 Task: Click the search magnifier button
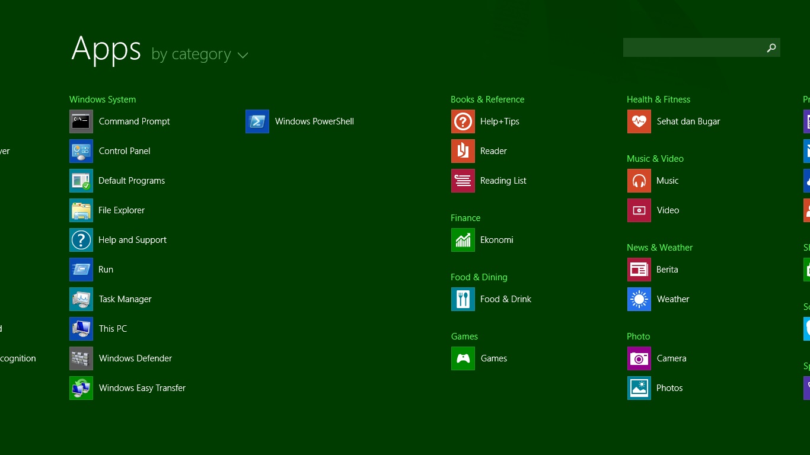pos(771,48)
